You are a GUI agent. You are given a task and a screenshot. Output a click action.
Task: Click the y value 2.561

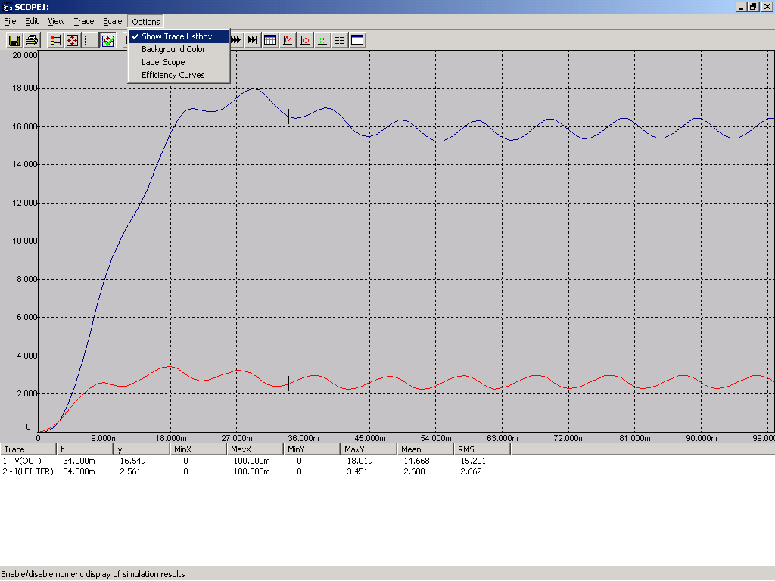click(x=130, y=472)
